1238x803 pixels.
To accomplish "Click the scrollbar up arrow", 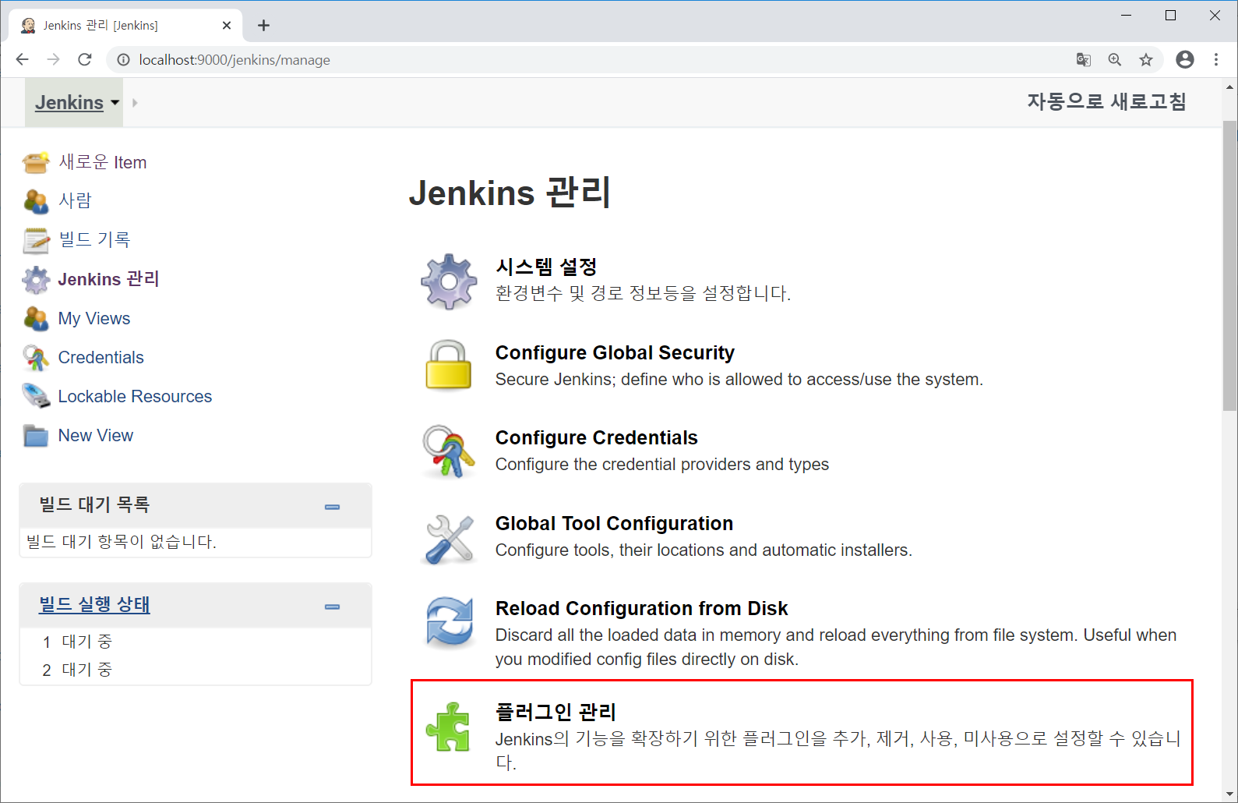I will [1229, 87].
